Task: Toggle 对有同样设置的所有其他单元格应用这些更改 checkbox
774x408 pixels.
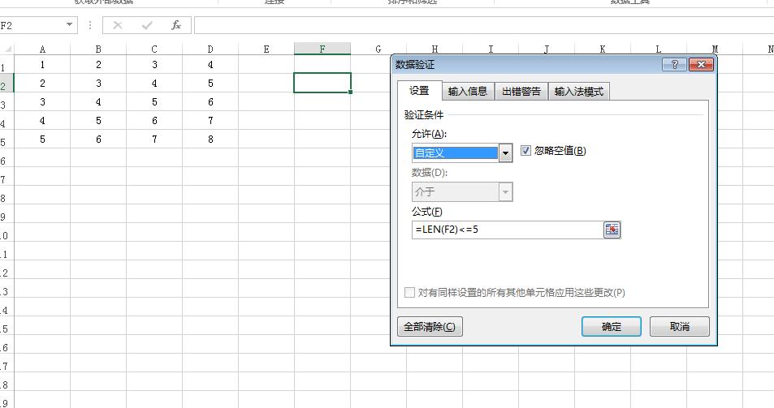Action: (409, 292)
